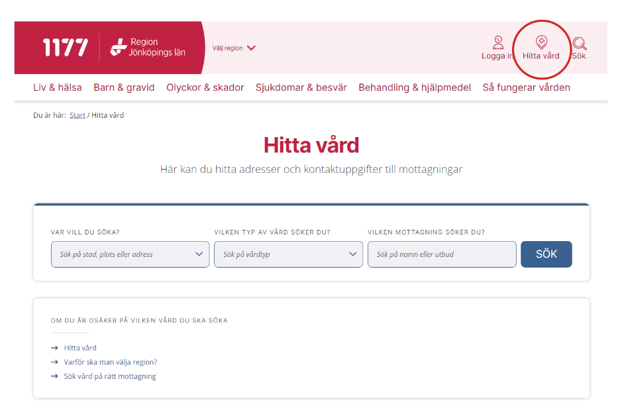620x408 pixels.
Task: Click the Här kan du hitta adresser subtitle text
Action: click(311, 169)
